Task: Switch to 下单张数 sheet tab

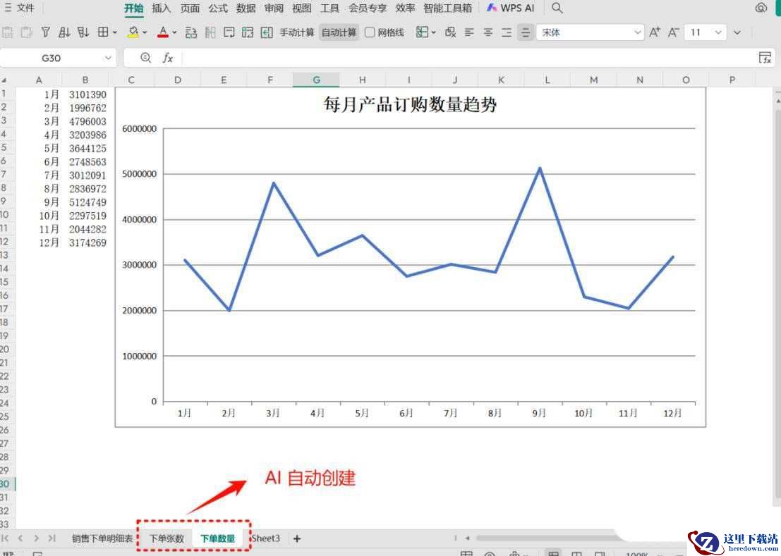Action: (167, 538)
